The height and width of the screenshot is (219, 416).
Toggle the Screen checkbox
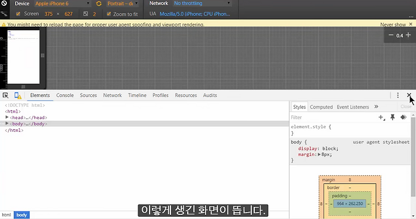point(18,14)
